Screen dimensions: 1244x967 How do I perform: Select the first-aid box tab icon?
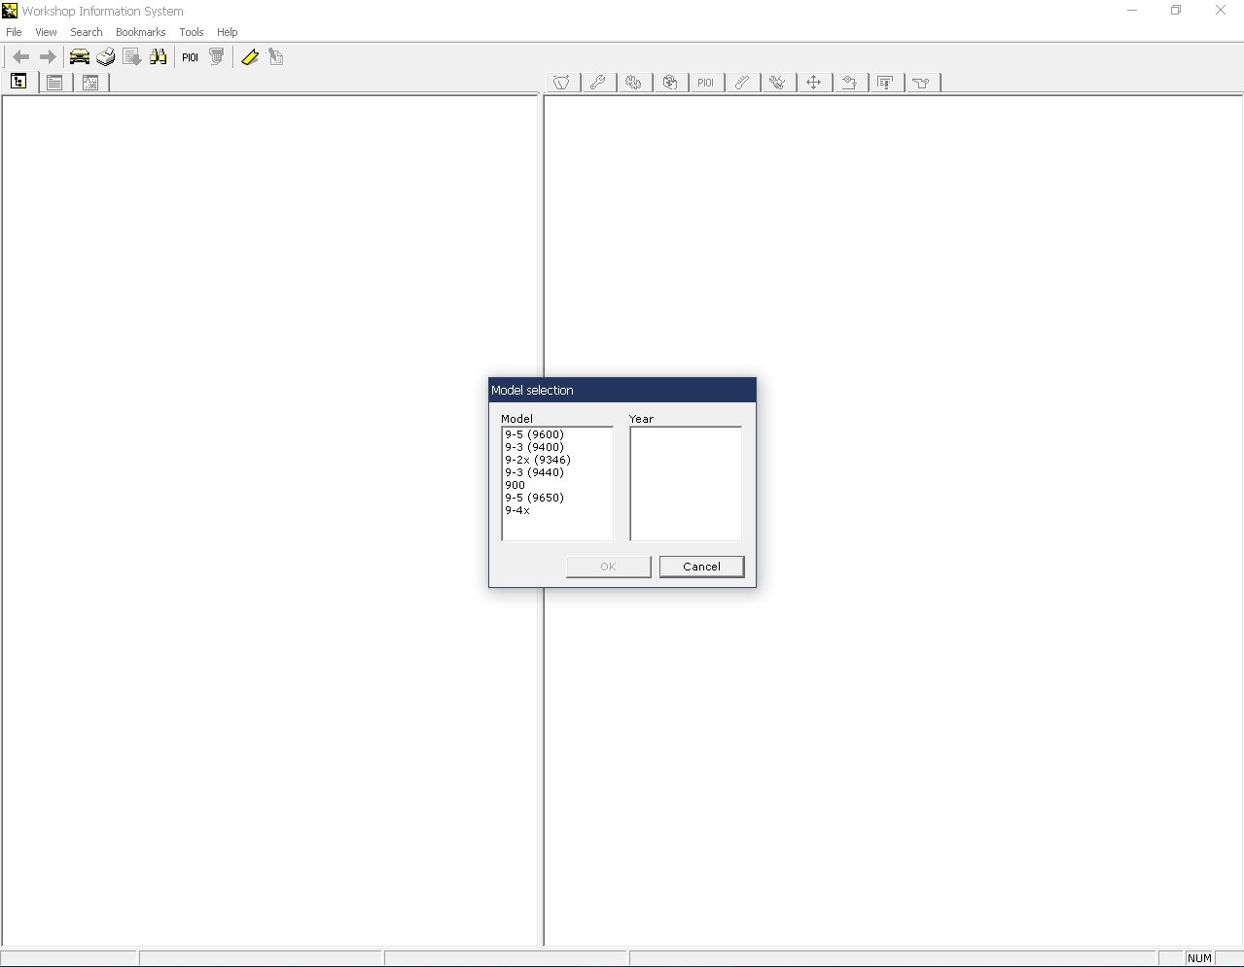tap(670, 83)
